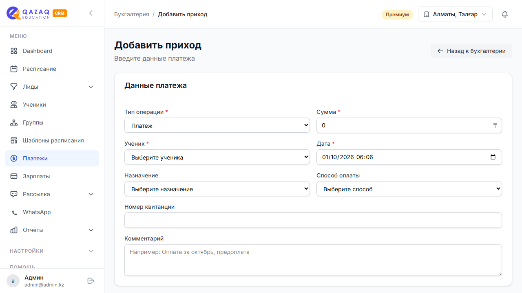Click the admin avatar circle
Image resolution: width=522 pixels, height=293 pixels.
(13, 281)
